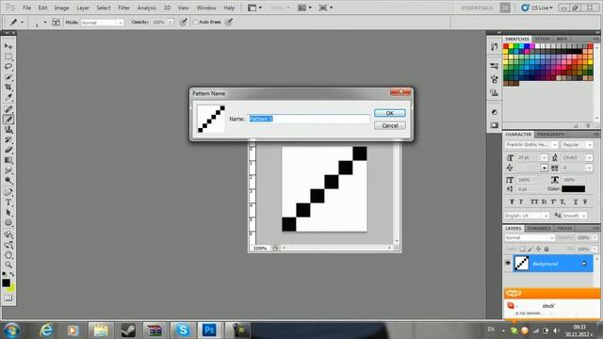Open the History panel icon
The height and width of the screenshot is (339, 603).
click(x=494, y=47)
